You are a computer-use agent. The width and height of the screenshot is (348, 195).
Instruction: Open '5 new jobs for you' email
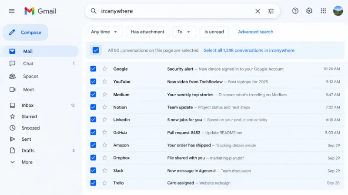click(184, 120)
